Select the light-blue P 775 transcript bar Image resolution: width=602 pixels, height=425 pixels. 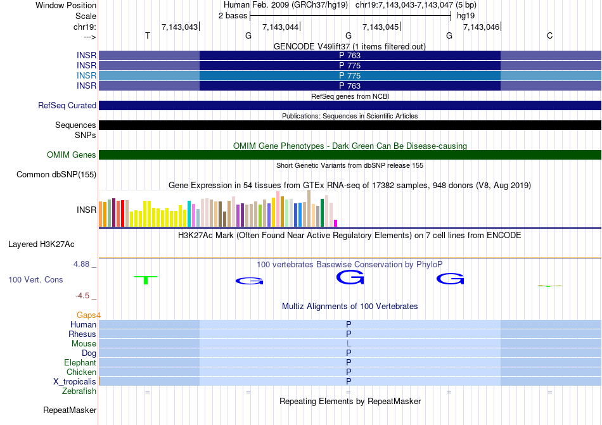(x=350, y=75)
